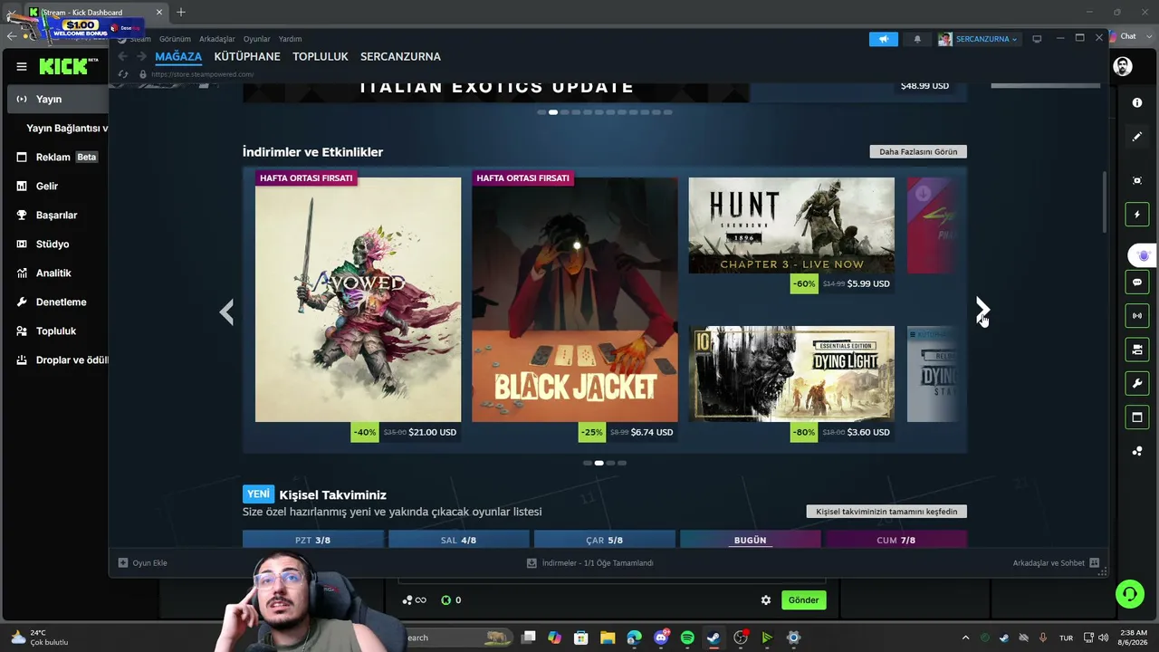Go forward in Steam navigation
This screenshot has height=652, width=1159.
click(x=141, y=56)
